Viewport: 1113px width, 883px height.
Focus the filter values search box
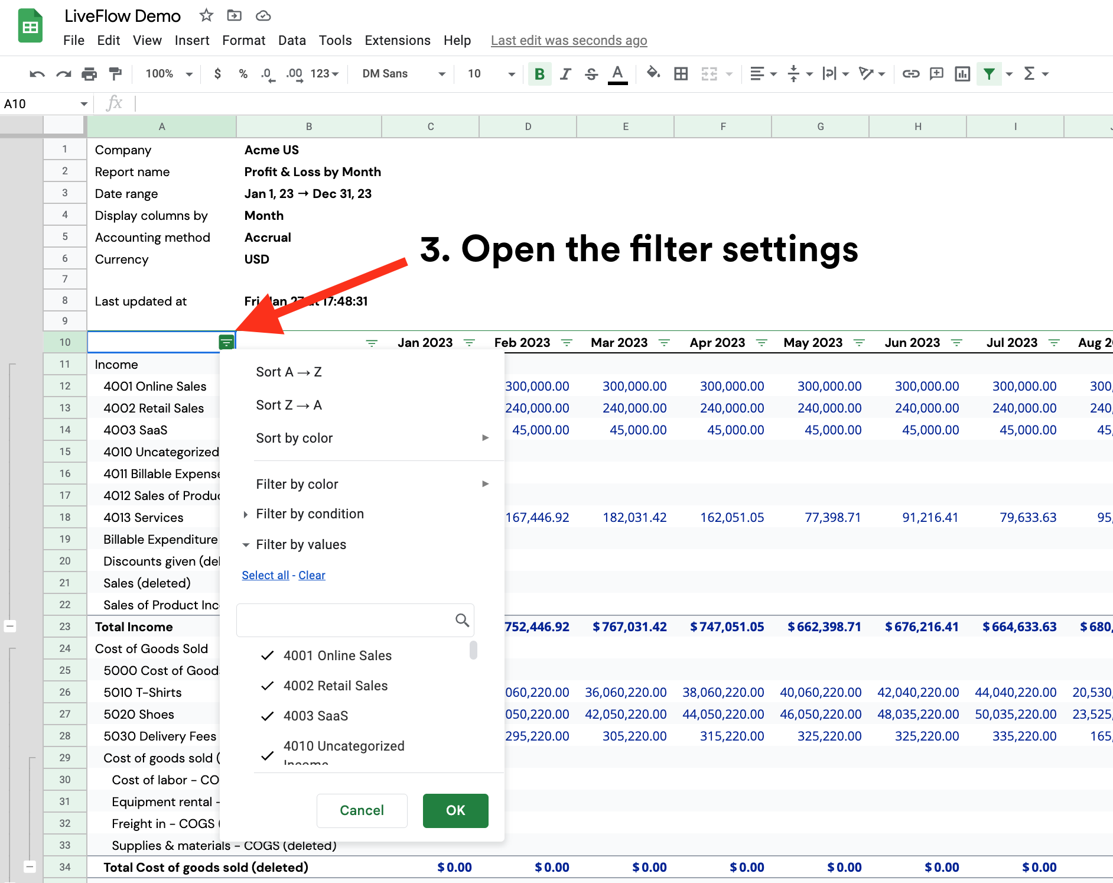pos(355,620)
